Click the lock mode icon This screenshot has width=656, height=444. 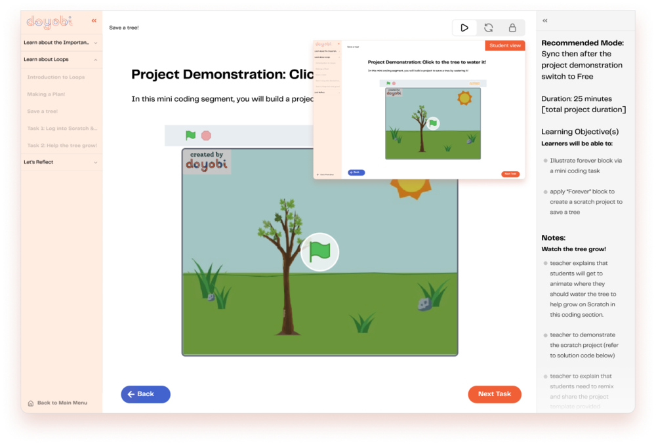(512, 28)
